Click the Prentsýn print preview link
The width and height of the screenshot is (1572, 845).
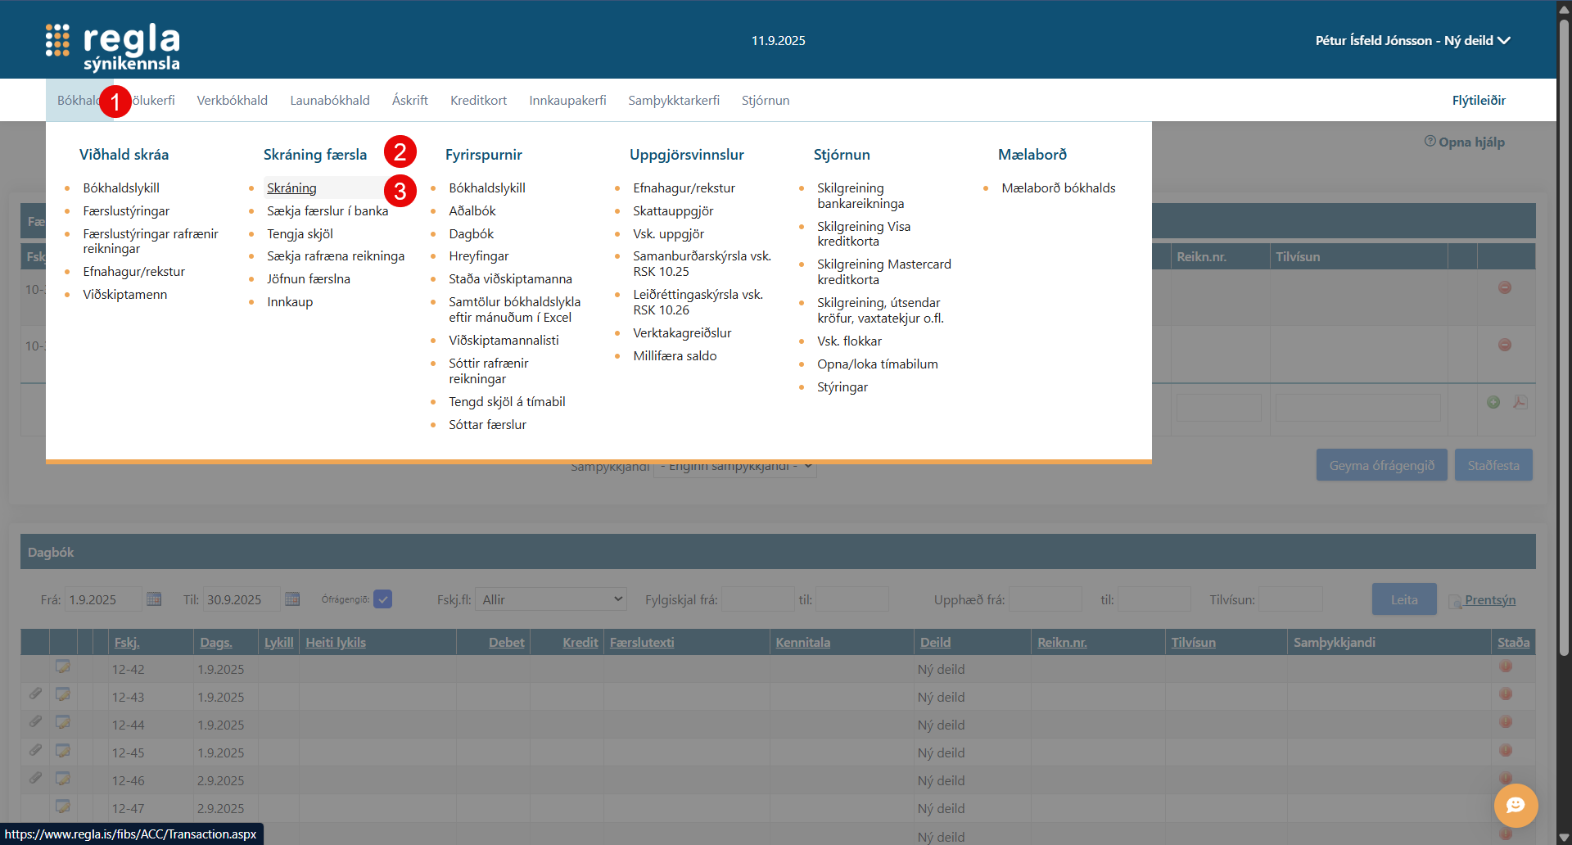pos(1489,599)
